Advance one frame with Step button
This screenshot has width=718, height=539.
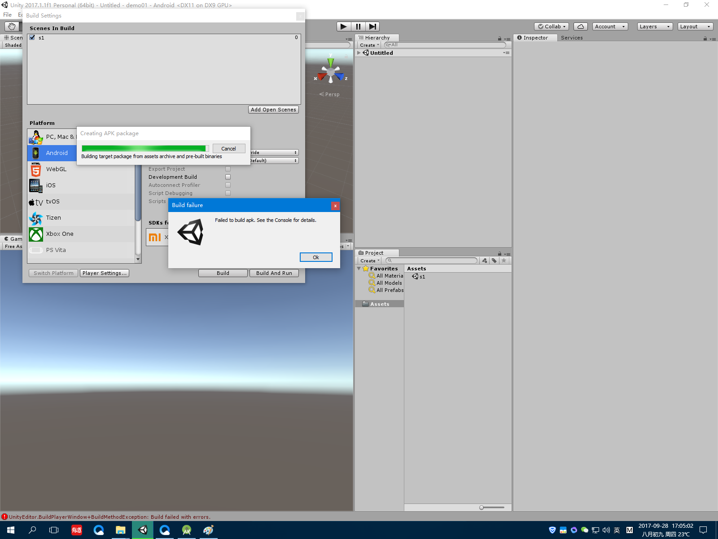(372, 27)
